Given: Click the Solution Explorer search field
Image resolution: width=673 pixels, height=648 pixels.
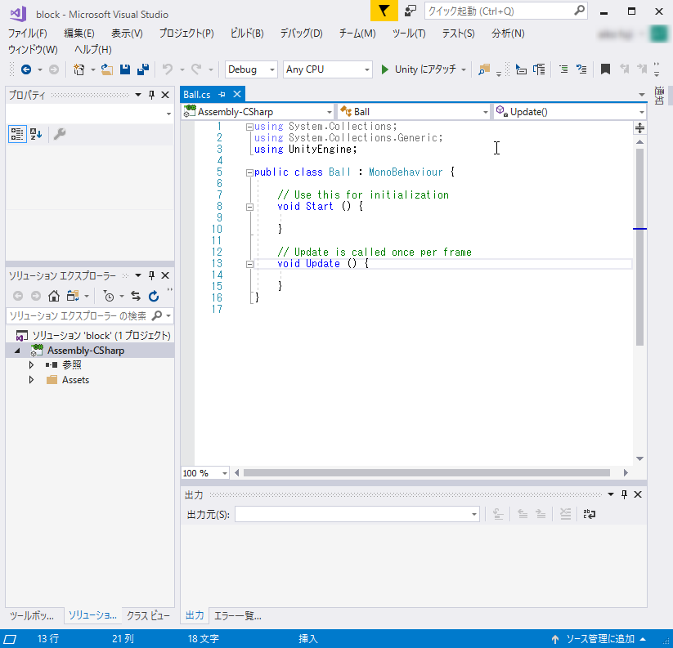Looking at the screenshot, I should [89, 316].
